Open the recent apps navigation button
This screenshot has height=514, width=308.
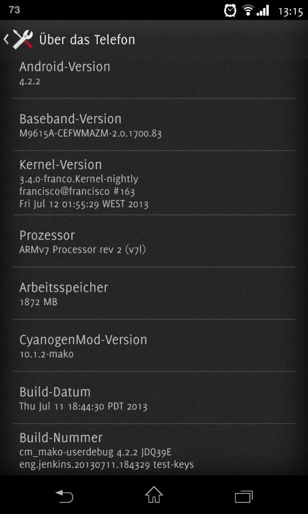[x=244, y=496]
